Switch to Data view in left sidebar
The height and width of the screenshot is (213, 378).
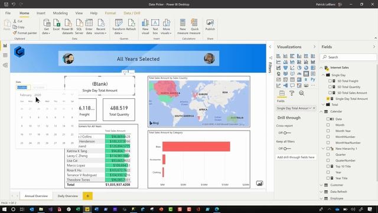pos(5,55)
